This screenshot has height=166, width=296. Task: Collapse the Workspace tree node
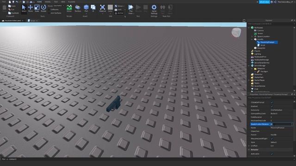coord(249,28)
